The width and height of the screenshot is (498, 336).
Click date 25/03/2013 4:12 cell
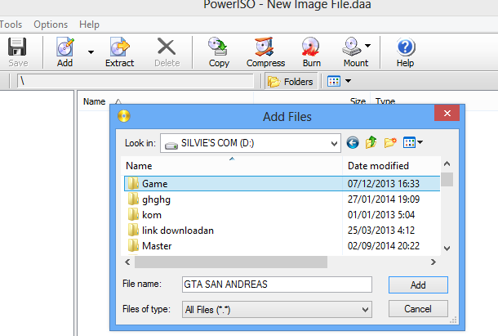(x=380, y=231)
